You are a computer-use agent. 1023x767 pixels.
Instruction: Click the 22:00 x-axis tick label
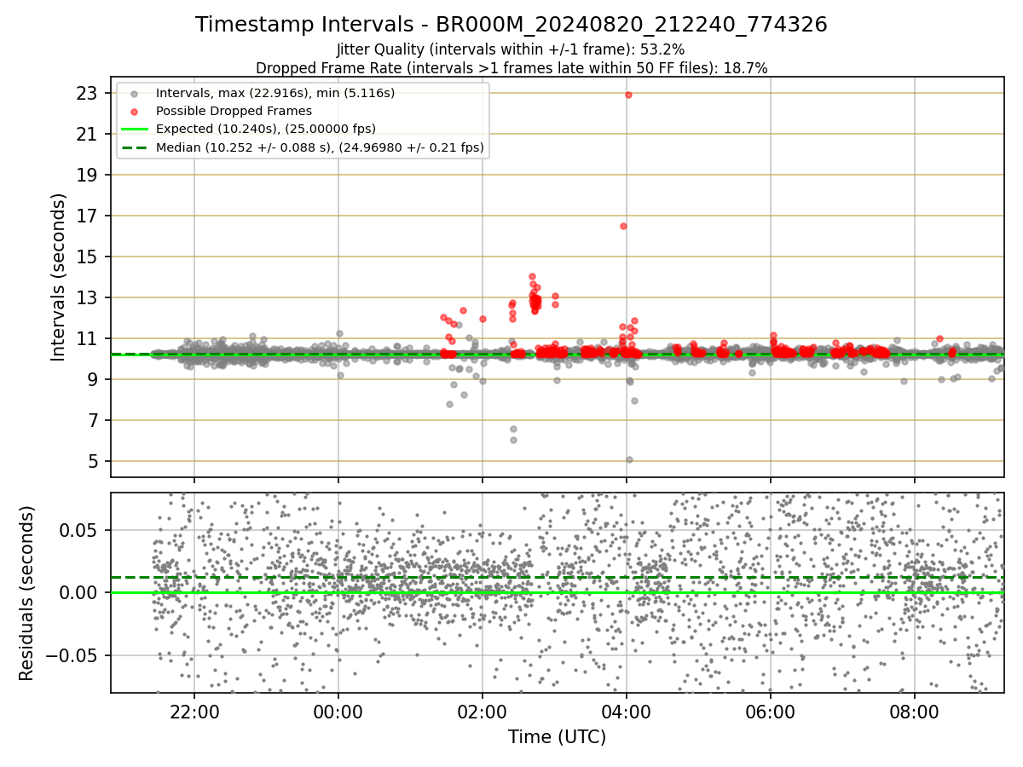pos(194,711)
